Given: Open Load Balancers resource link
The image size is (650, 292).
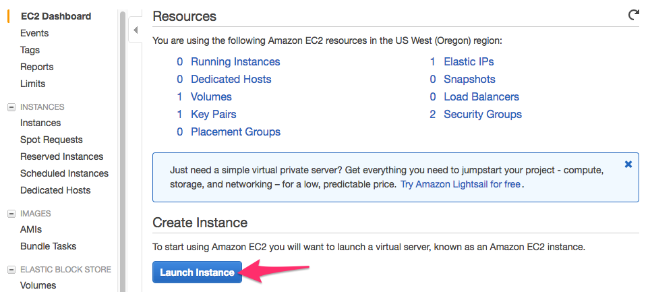Looking at the screenshot, I should 481,96.
